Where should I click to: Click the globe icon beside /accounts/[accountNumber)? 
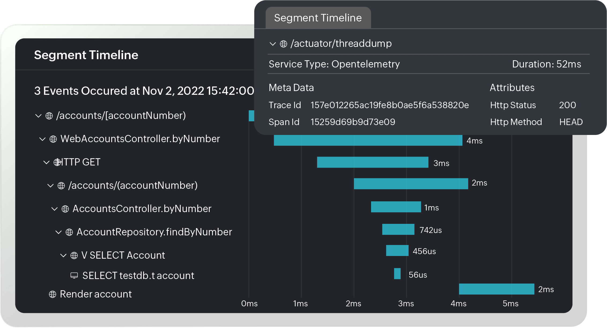[50, 116]
